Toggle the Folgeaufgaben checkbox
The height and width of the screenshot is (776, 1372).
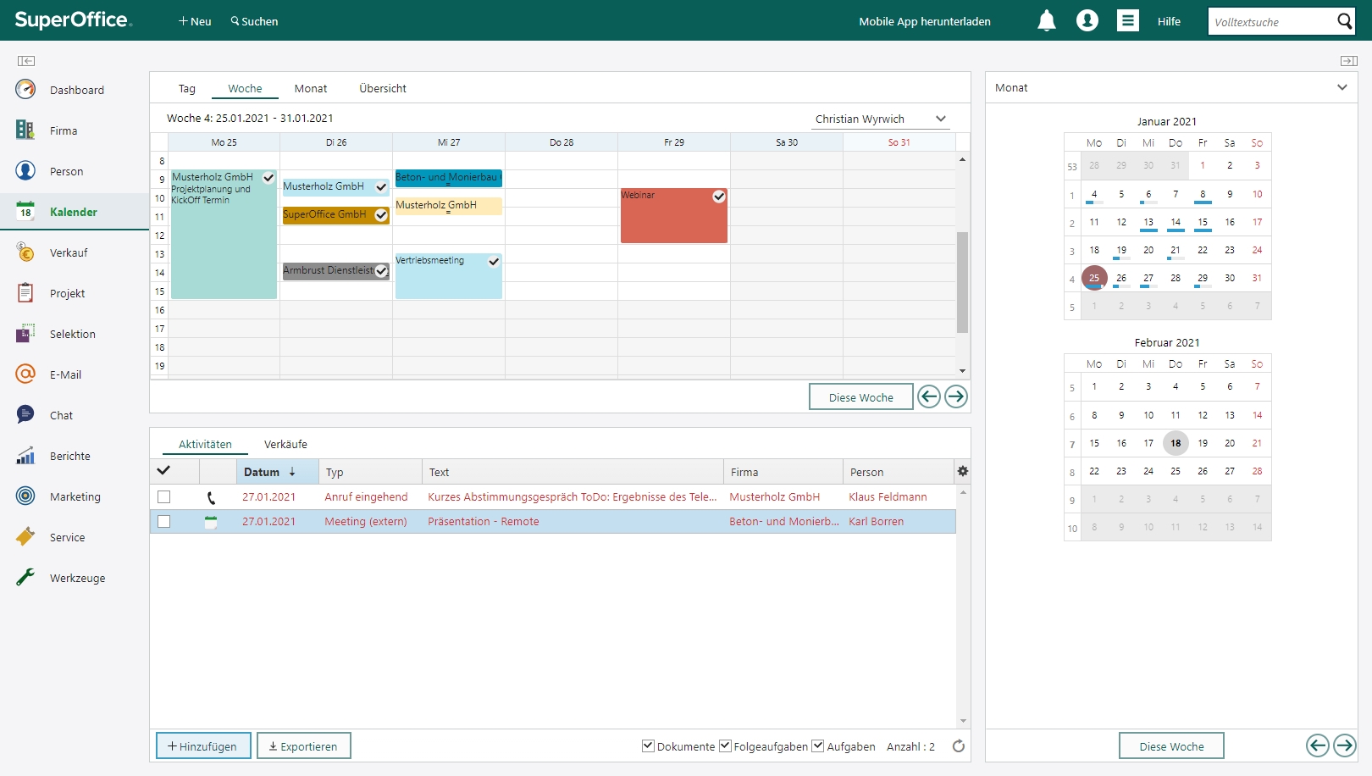[x=725, y=746]
